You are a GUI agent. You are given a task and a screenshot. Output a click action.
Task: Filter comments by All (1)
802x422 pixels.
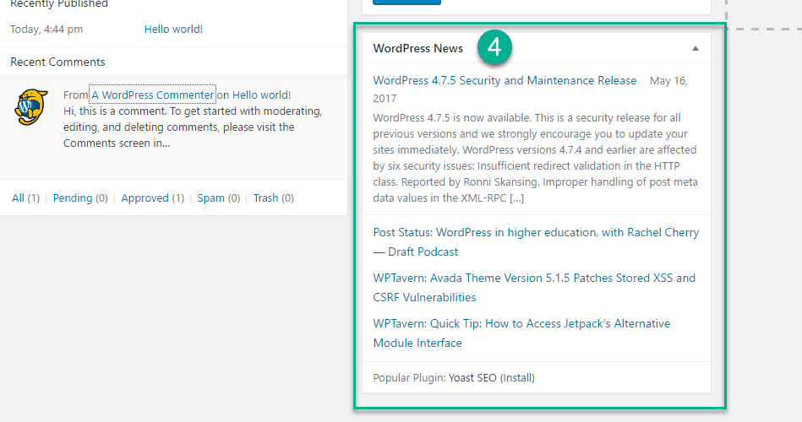click(x=25, y=197)
